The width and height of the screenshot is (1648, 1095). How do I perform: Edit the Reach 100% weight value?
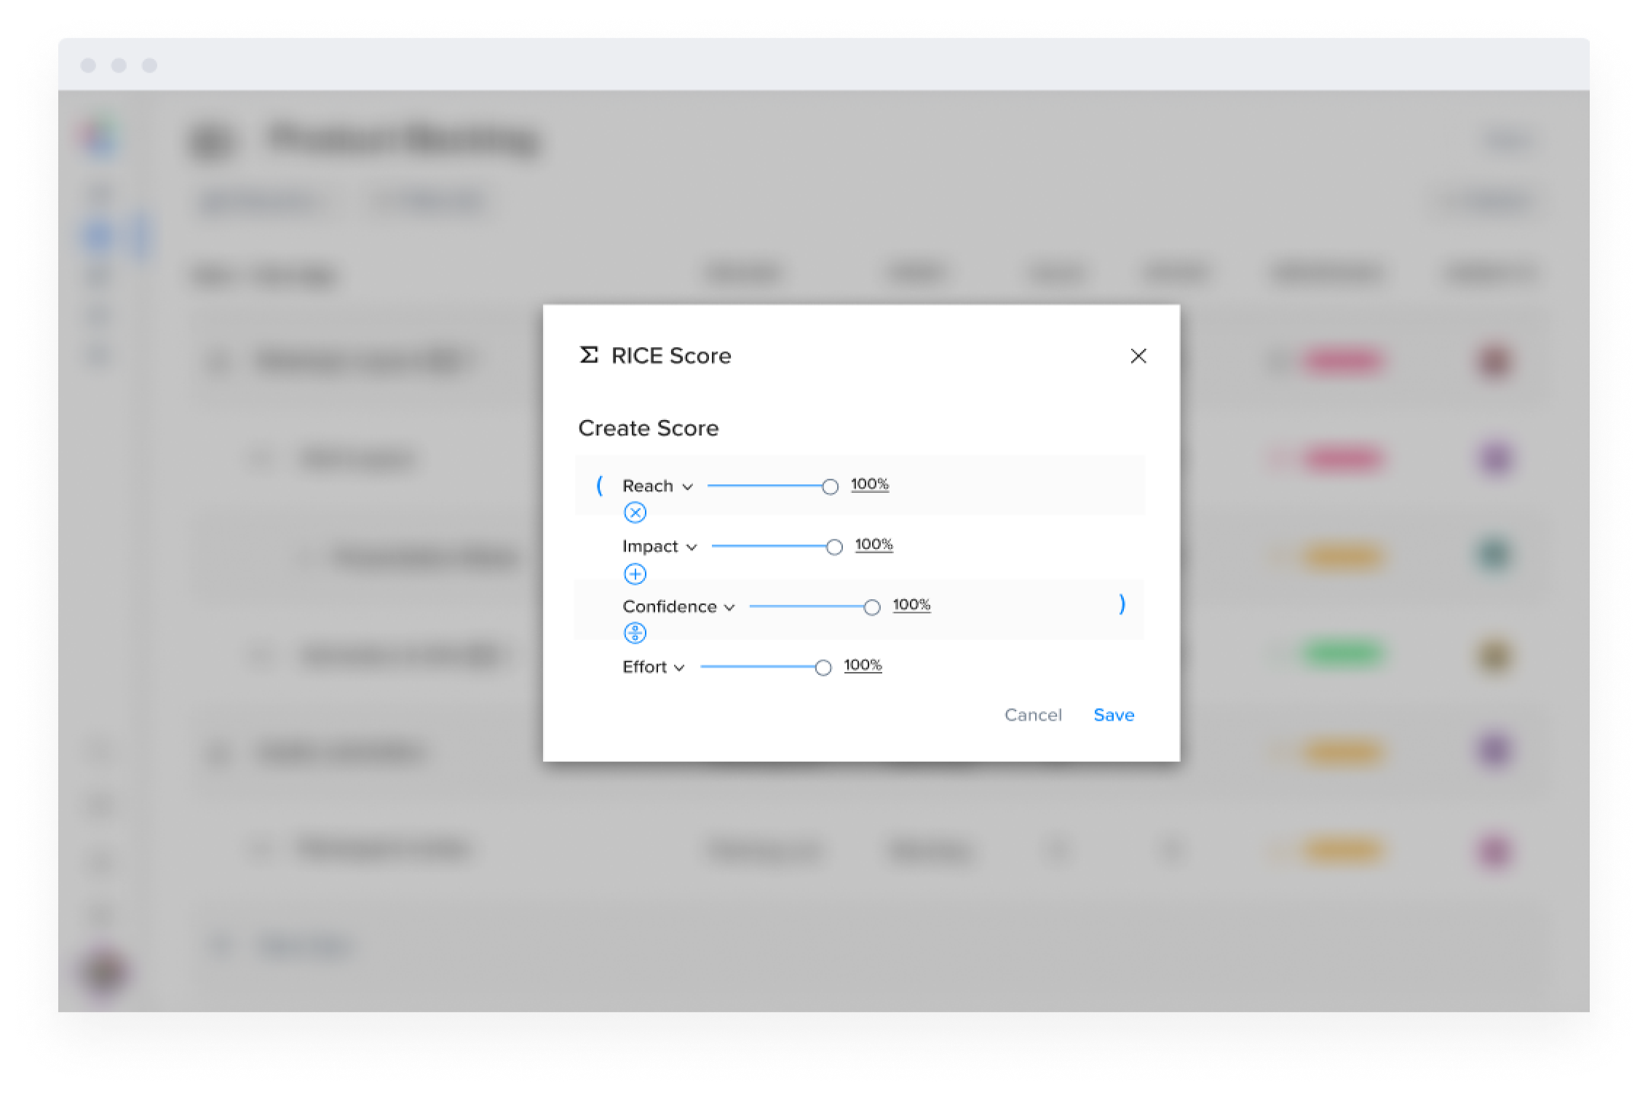pyautogui.click(x=870, y=484)
